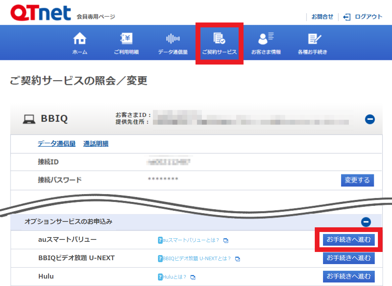Click the Home house icon
Screen dimensions: 392x286
coord(80,39)
